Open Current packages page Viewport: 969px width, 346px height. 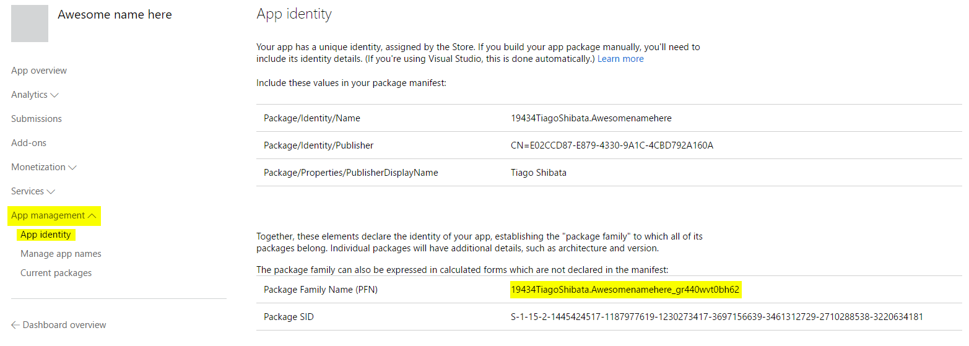pyautogui.click(x=56, y=273)
